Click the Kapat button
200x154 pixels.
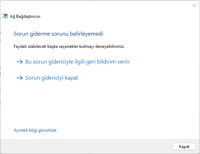coord(184,147)
